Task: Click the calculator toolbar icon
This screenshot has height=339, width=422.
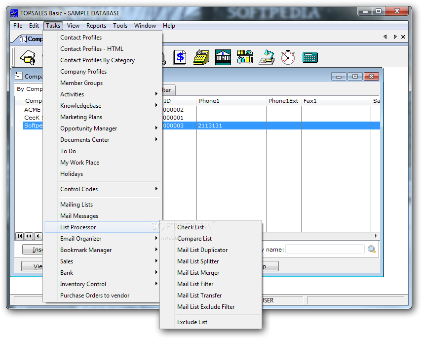Action: [x=310, y=57]
